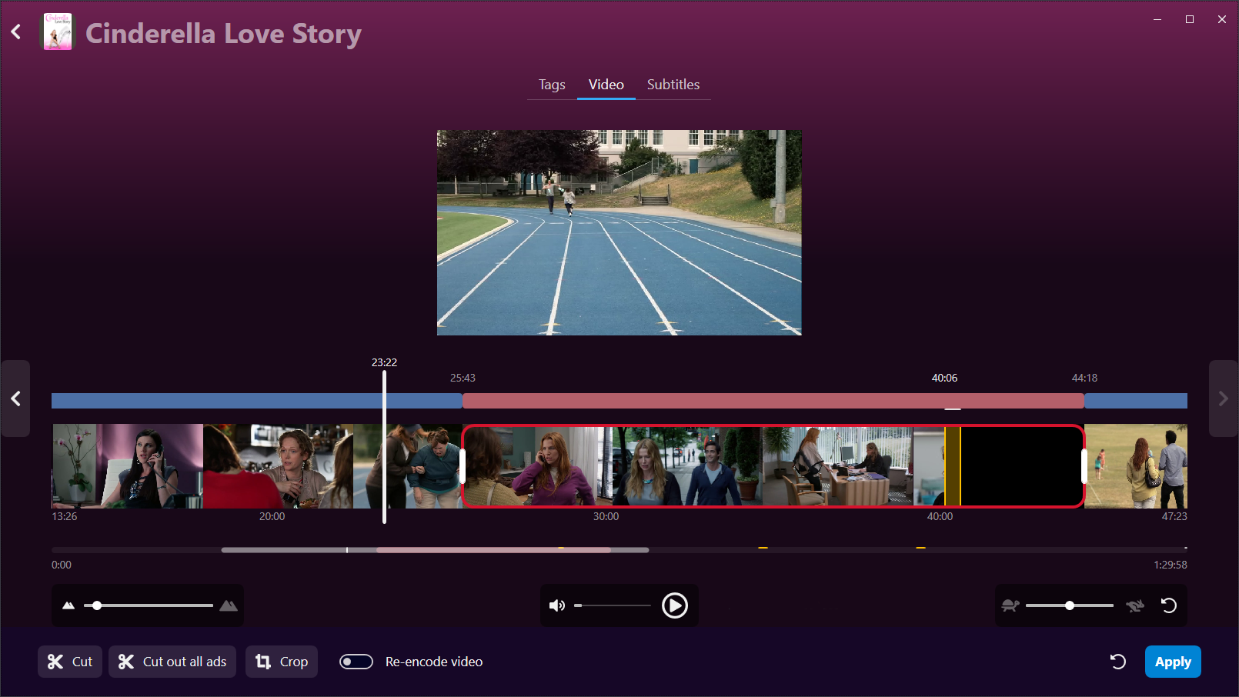Open the Crop tool
Viewport: 1239px width, 697px height.
282,662
